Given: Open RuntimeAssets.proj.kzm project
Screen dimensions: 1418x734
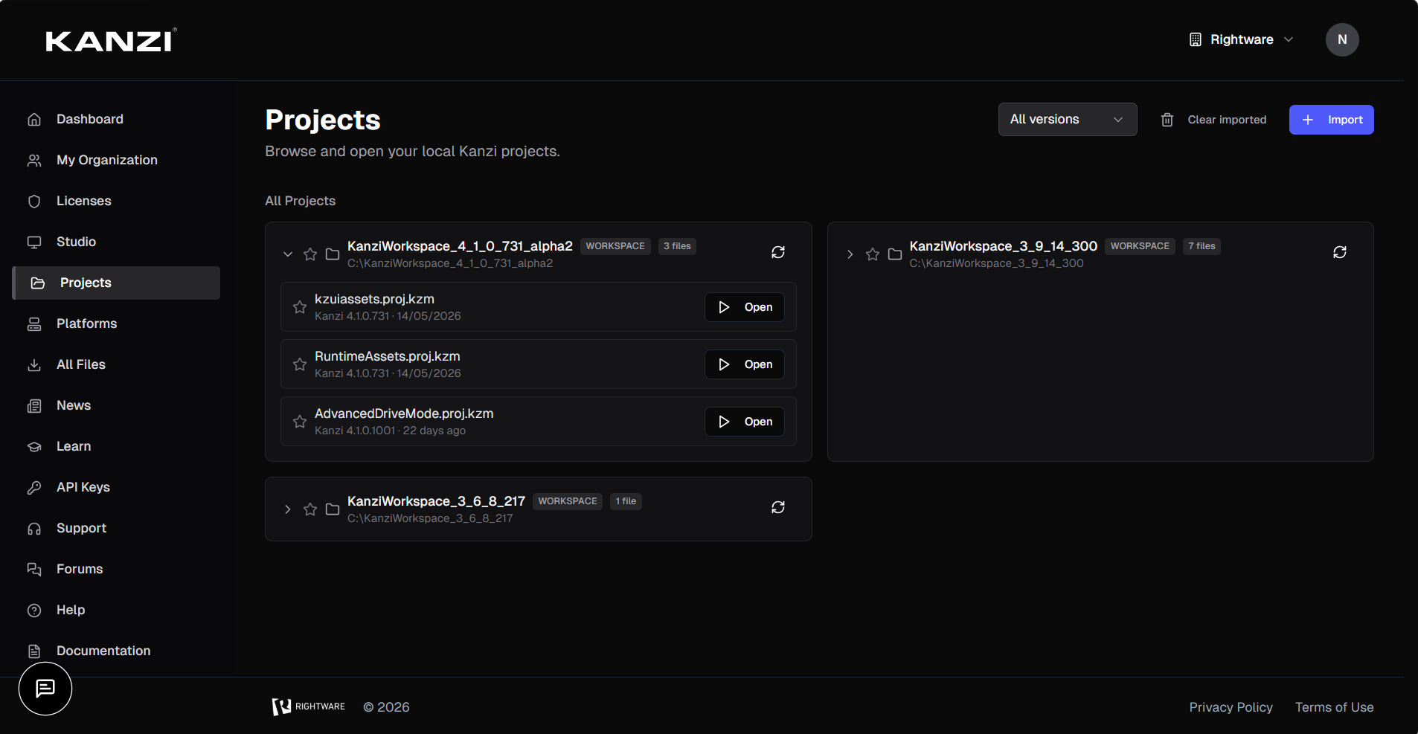Looking at the screenshot, I should coord(745,364).
